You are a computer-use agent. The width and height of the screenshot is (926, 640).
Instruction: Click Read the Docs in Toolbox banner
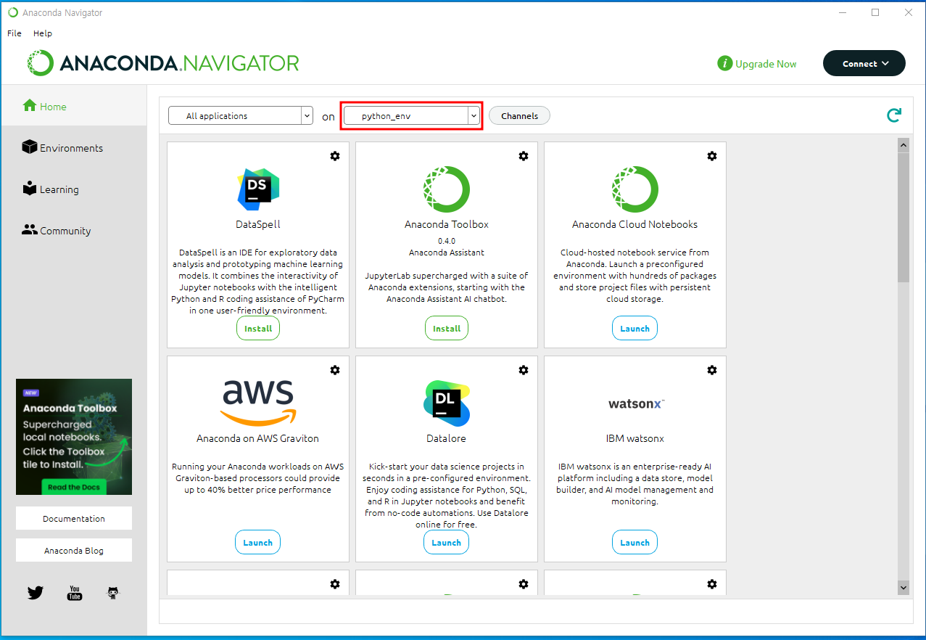tap(74, 487)
